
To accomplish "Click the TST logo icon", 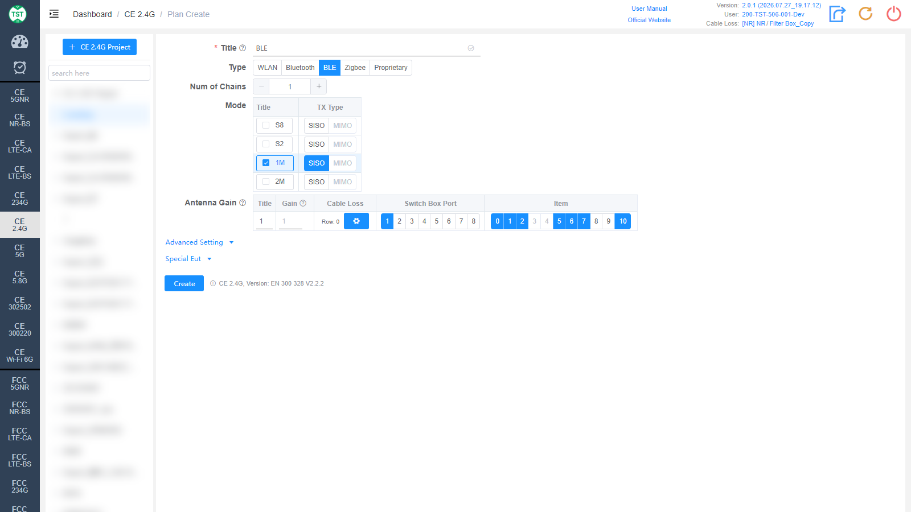I will (x=18, y=14).
